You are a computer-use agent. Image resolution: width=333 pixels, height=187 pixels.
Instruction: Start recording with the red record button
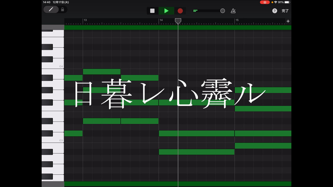coord(180,11)
